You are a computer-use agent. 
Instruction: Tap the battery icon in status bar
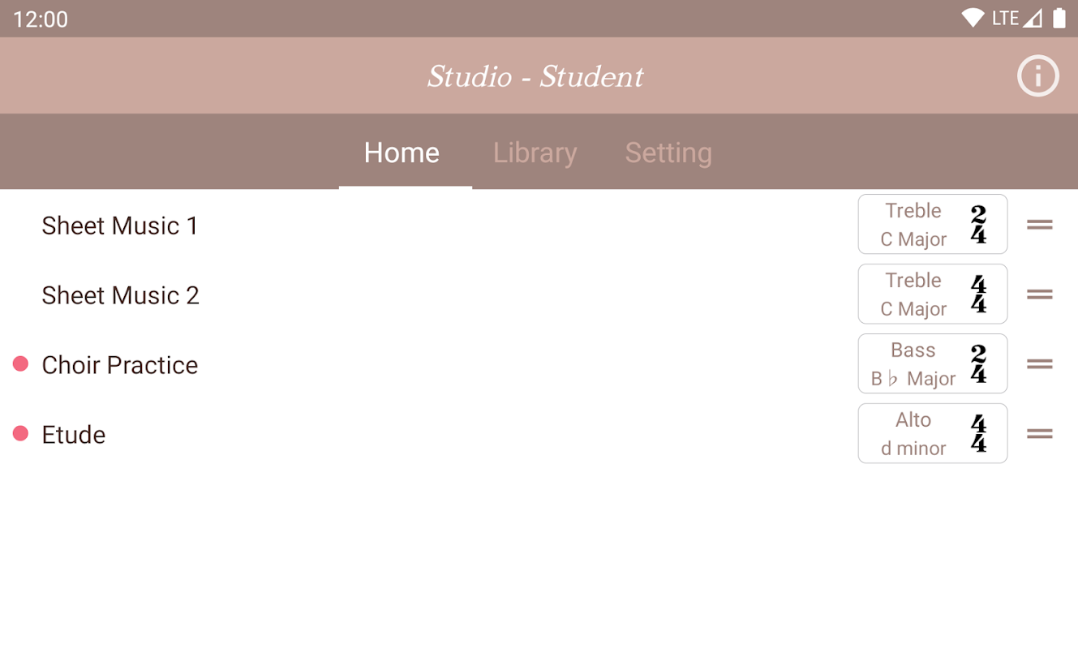(x=1059, y=18)
